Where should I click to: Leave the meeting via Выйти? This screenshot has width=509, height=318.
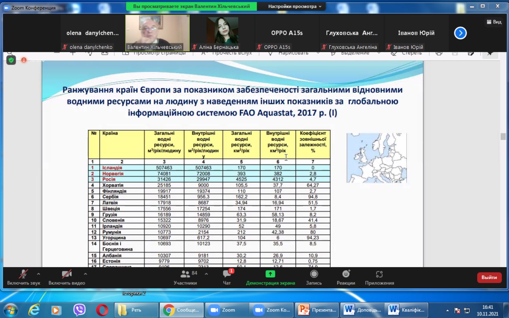pyautogui.click(x=489, y=277)
